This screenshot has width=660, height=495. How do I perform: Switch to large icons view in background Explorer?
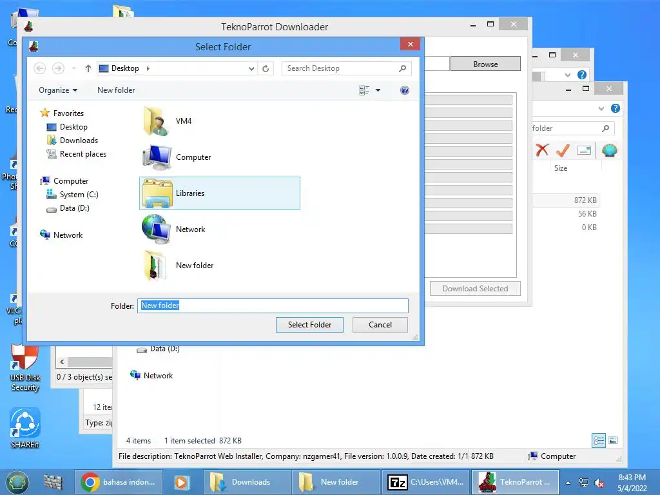(x=614, y=441)
